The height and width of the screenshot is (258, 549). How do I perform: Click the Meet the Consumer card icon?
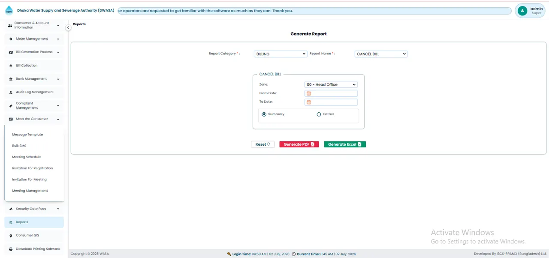pyautogui.click(x=11, y=119)
